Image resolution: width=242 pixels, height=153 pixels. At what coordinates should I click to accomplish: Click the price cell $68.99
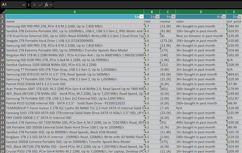[x=234, y=103]
